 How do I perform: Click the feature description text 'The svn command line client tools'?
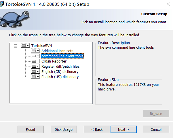coord(126,48)
